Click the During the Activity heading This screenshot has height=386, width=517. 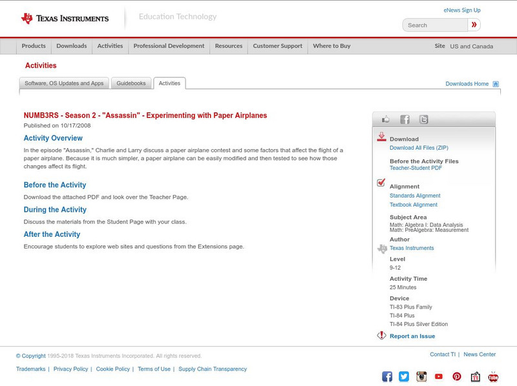point(55,210)
